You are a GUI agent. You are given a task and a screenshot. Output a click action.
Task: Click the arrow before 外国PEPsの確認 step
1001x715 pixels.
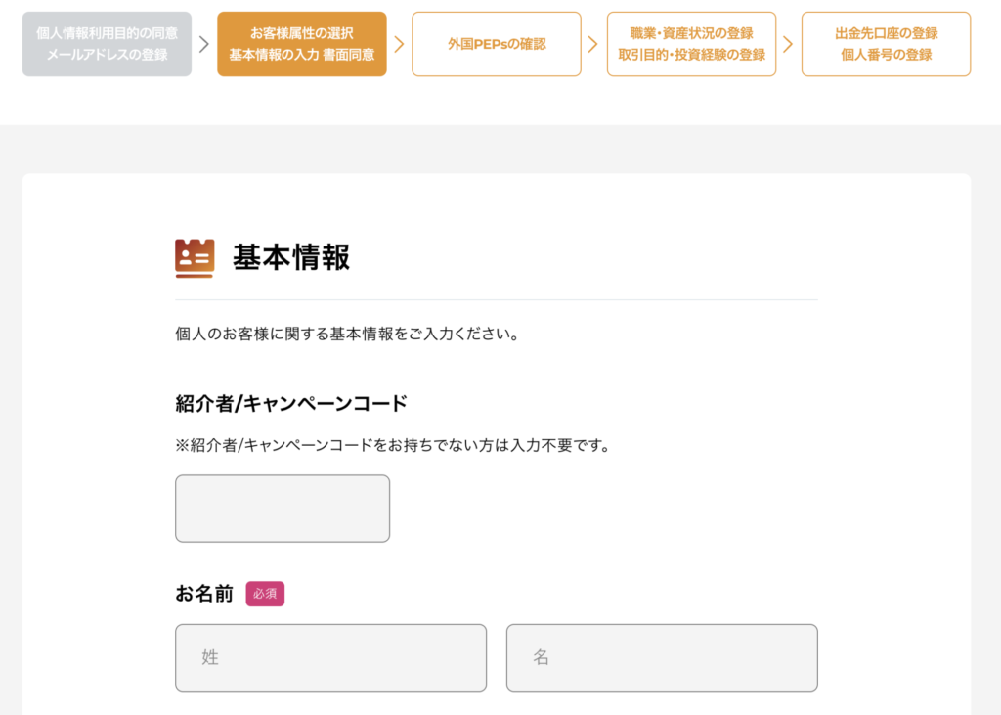399,44
